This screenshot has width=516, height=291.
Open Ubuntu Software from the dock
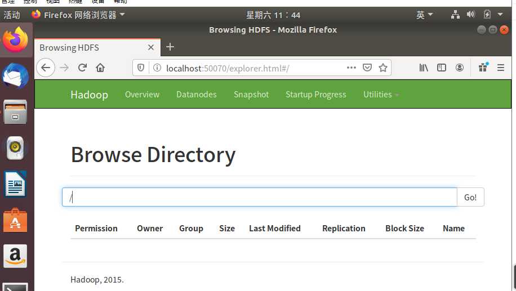click(15, 220)
